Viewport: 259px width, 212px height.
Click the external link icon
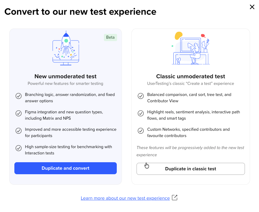click(x=175, y=198)
